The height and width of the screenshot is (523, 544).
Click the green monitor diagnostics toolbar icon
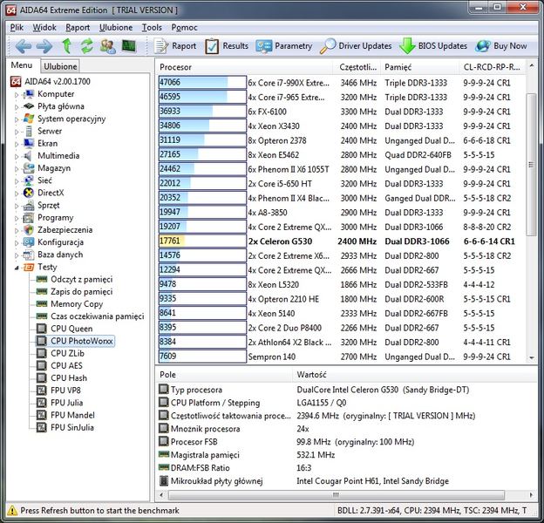coord(129,46)
